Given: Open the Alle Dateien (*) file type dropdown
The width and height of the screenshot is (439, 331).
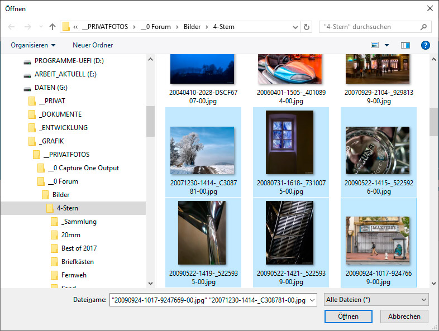Looking at the screenshot, I should pos(376,300).
